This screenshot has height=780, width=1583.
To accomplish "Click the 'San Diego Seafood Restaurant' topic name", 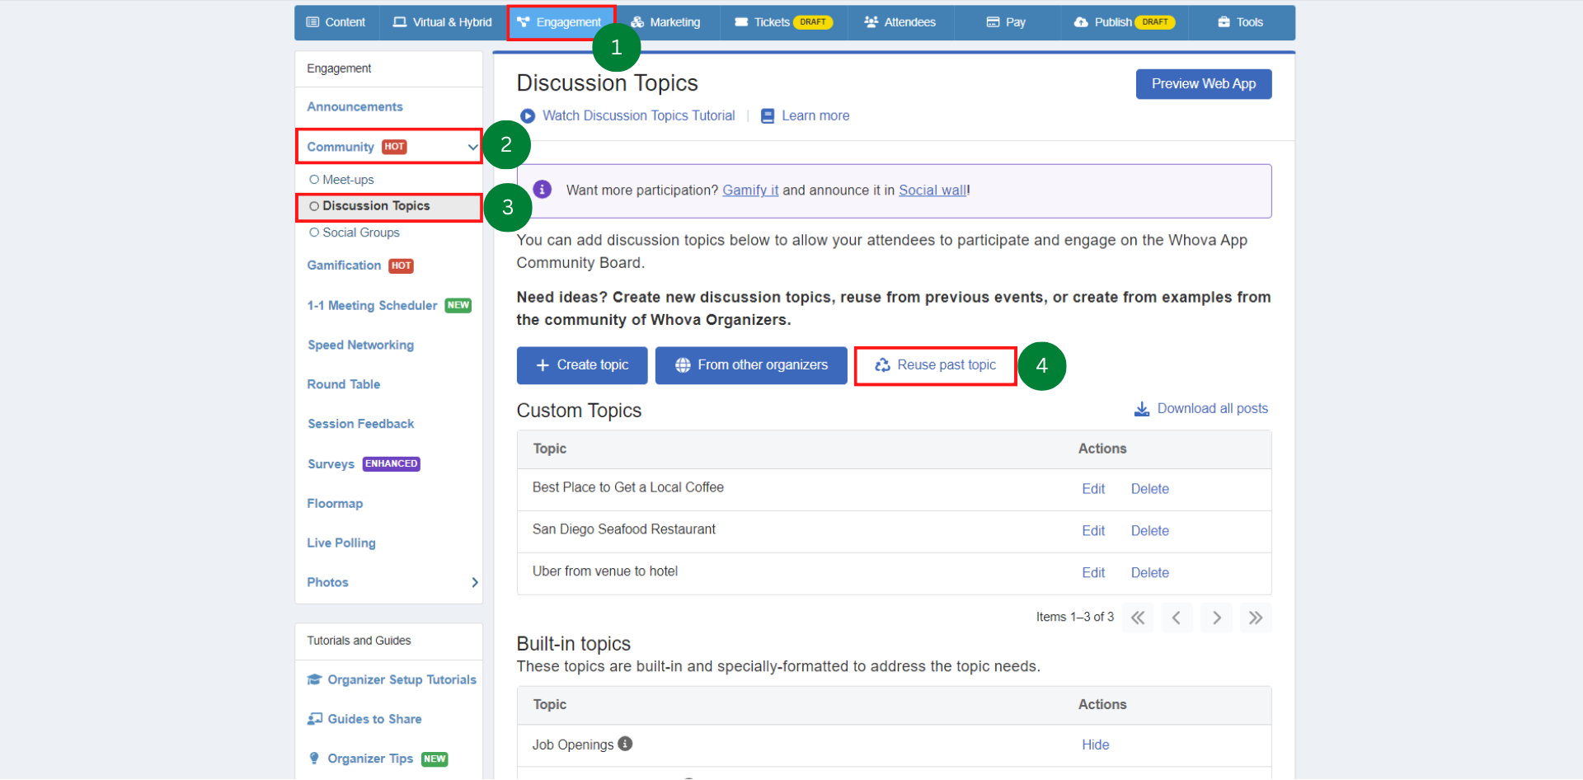I will [x=623, y=530].
